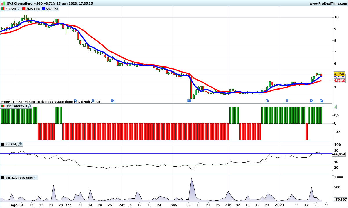Click the candlestick chart icon beside GVS title
The height and width of the screenshot is (208, 348).
[x=3, y=3]
